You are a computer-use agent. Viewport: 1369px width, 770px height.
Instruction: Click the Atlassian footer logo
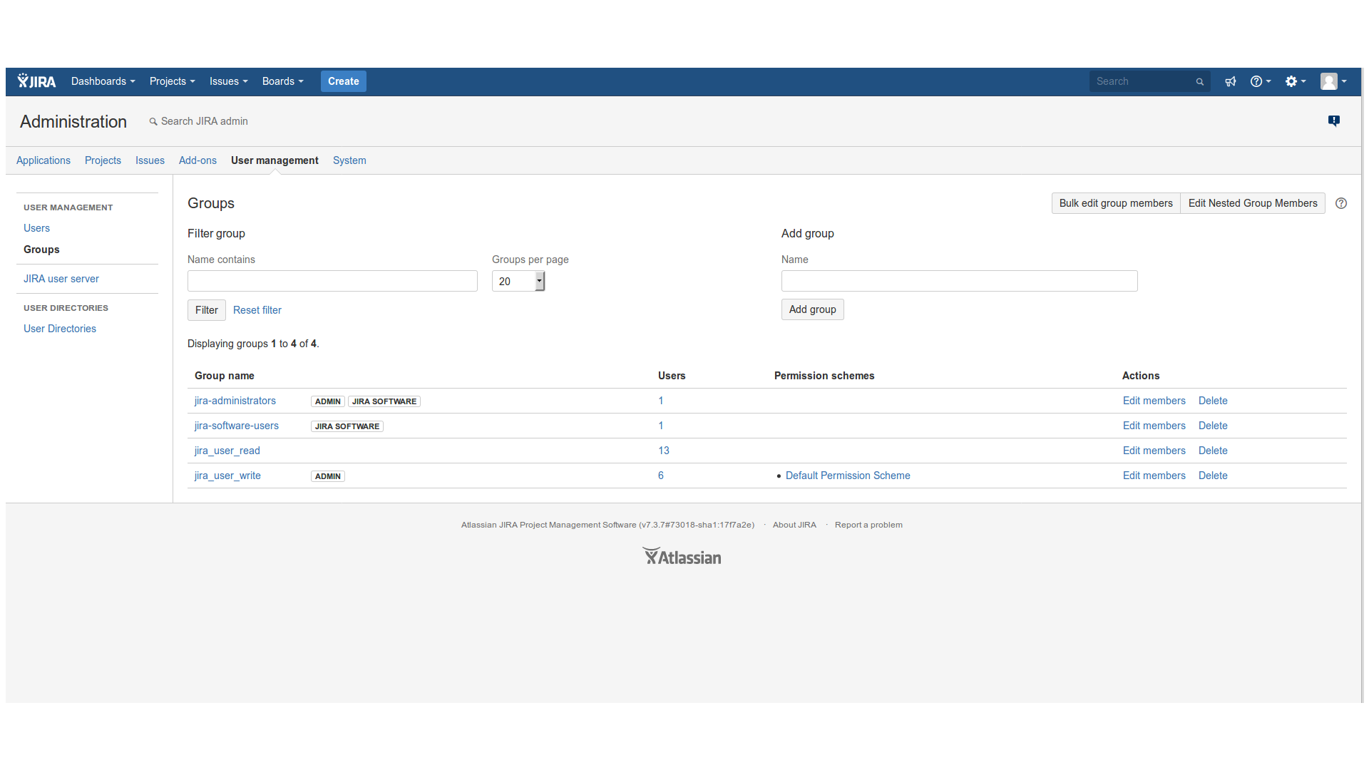(682, 556)
